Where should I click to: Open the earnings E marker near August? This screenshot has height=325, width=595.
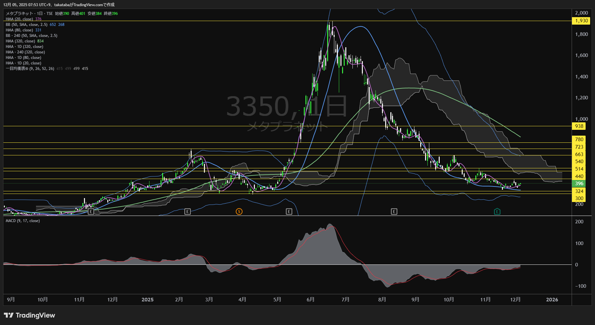click(394, 212)
